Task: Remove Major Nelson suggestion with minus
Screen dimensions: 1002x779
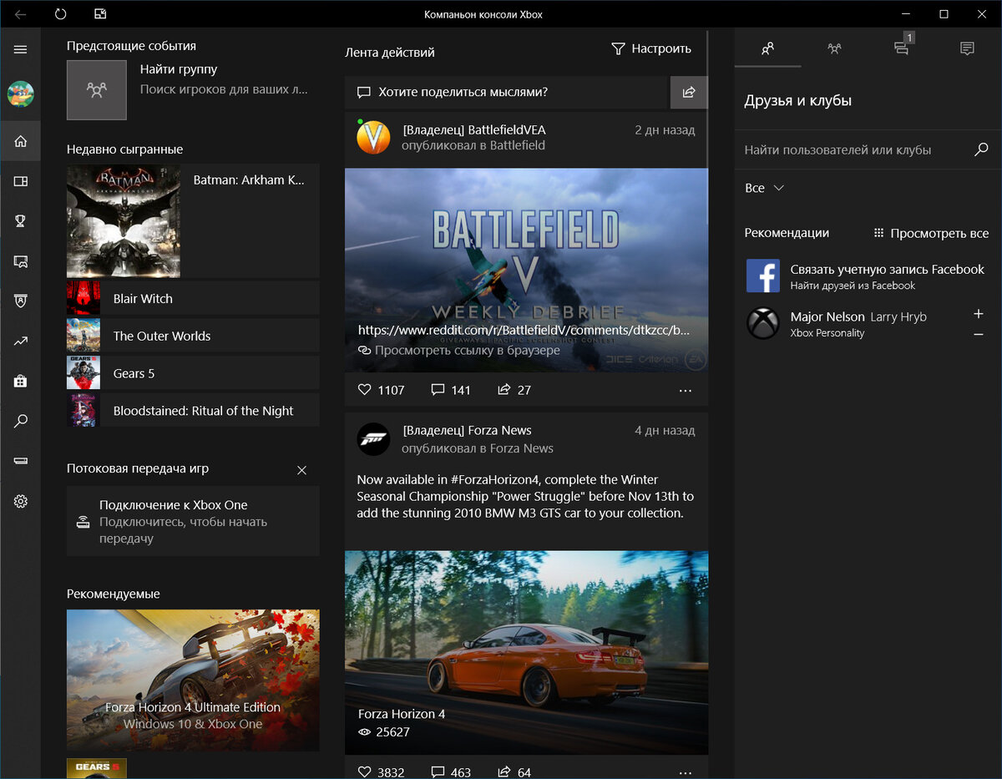Action: click(x=979, y=334)
